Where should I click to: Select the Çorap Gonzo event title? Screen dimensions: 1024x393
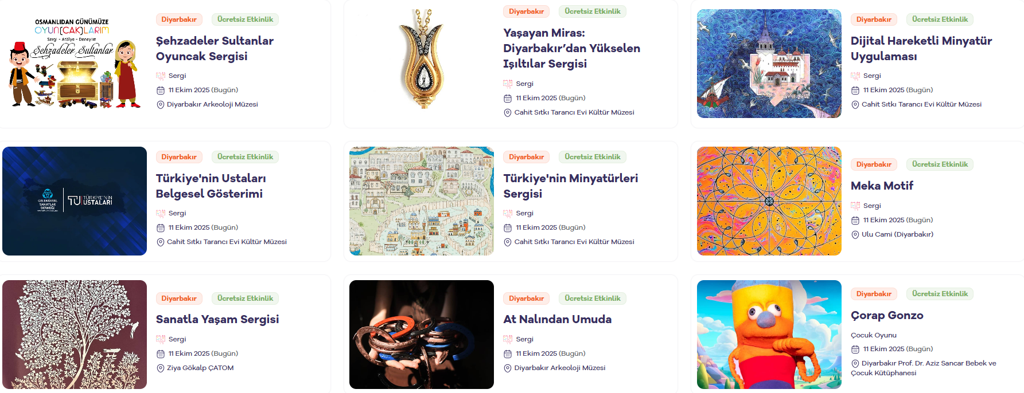pos(887,315)
